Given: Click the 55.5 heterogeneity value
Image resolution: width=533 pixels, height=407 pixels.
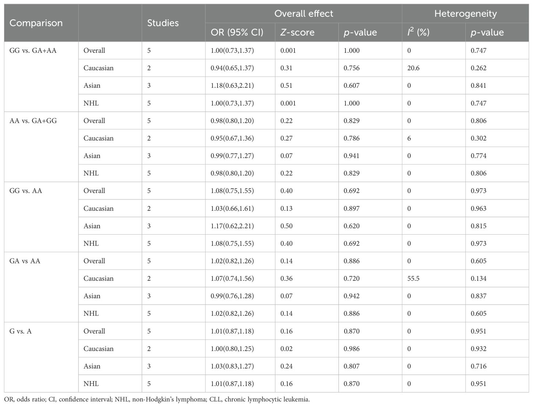Looking at the screenshot, I should 414,278.
